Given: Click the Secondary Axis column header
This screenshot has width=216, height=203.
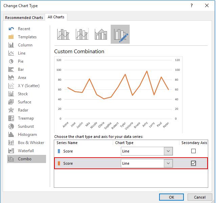Looking at the screenshot, I should [x=194, y=143].
